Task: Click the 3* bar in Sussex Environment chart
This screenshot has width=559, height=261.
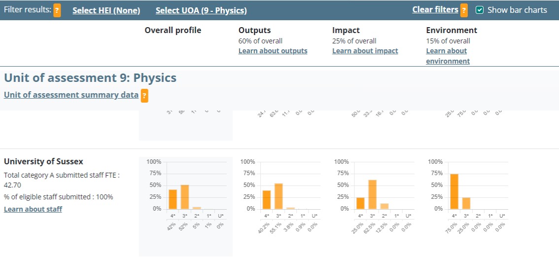Action: (466, 203)
